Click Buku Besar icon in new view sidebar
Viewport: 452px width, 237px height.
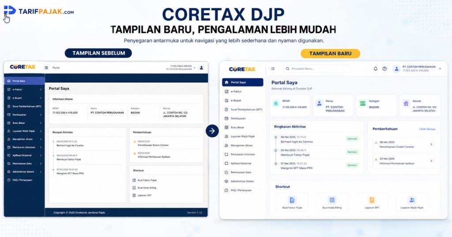226,127
